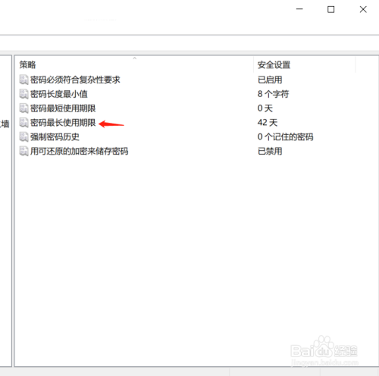The image size is (379, 376).
Task: Sort by the 策略 column header
Action: tap(134, 65)
